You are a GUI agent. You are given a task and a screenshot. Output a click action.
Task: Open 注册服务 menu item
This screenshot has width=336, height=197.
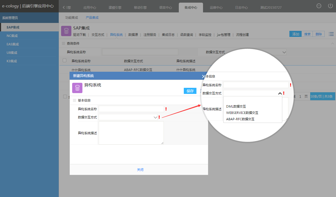[150, 35]
